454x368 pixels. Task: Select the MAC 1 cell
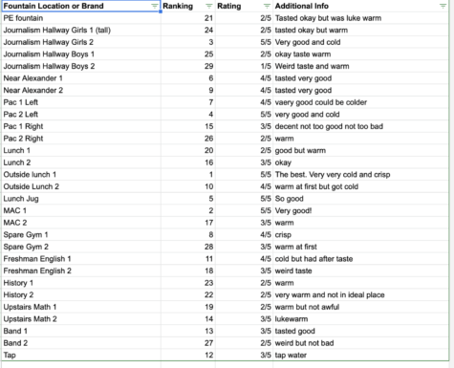81,210
